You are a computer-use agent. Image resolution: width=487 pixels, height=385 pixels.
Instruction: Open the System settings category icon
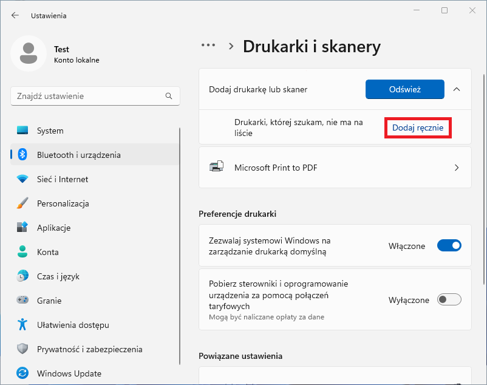tap(22, 131)
